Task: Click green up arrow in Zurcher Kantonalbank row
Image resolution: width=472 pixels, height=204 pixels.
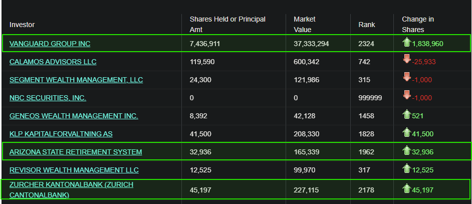Action: [406, 188]
